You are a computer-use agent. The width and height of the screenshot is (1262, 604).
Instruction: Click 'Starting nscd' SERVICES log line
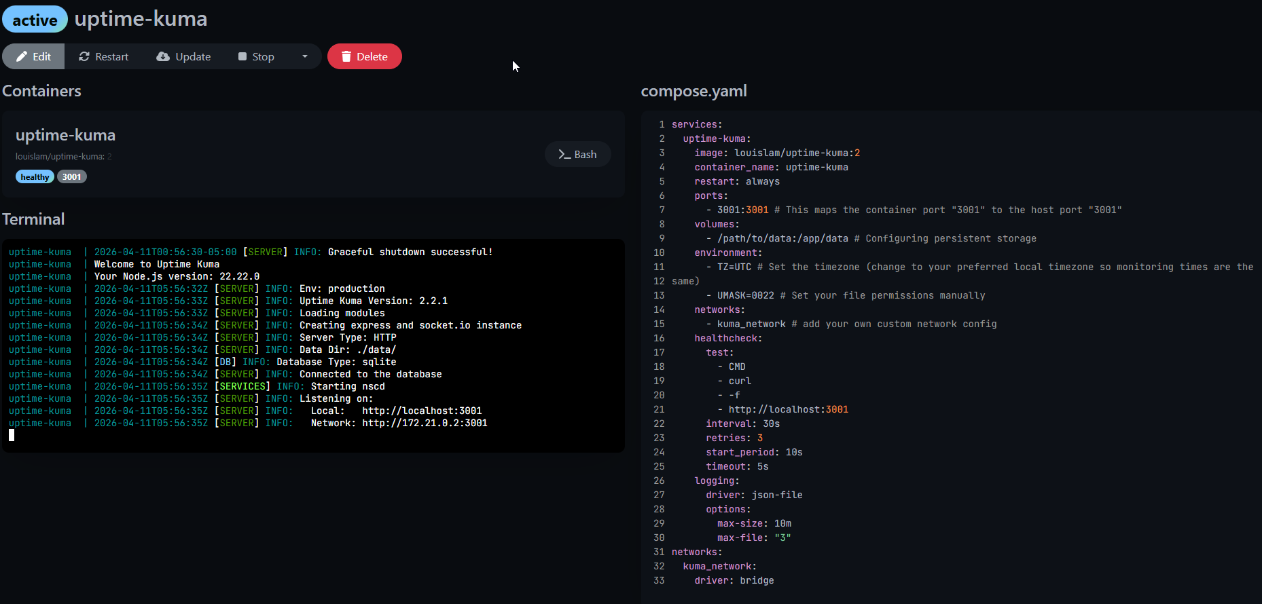coord(197,386)
